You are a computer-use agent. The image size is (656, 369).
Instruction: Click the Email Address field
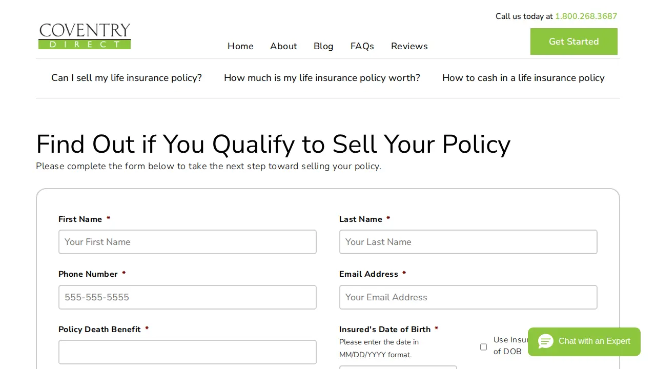pyautogui.click(x=468, y=297)
